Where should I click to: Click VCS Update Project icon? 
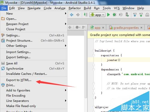[135, 15]
